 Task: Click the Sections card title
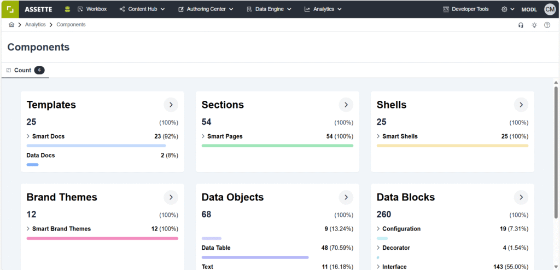pos(223,105)
